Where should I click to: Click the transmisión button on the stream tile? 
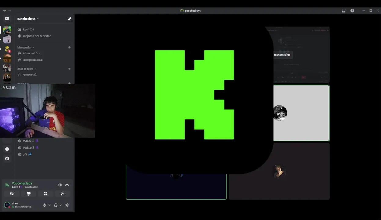(x=281, y=55)
